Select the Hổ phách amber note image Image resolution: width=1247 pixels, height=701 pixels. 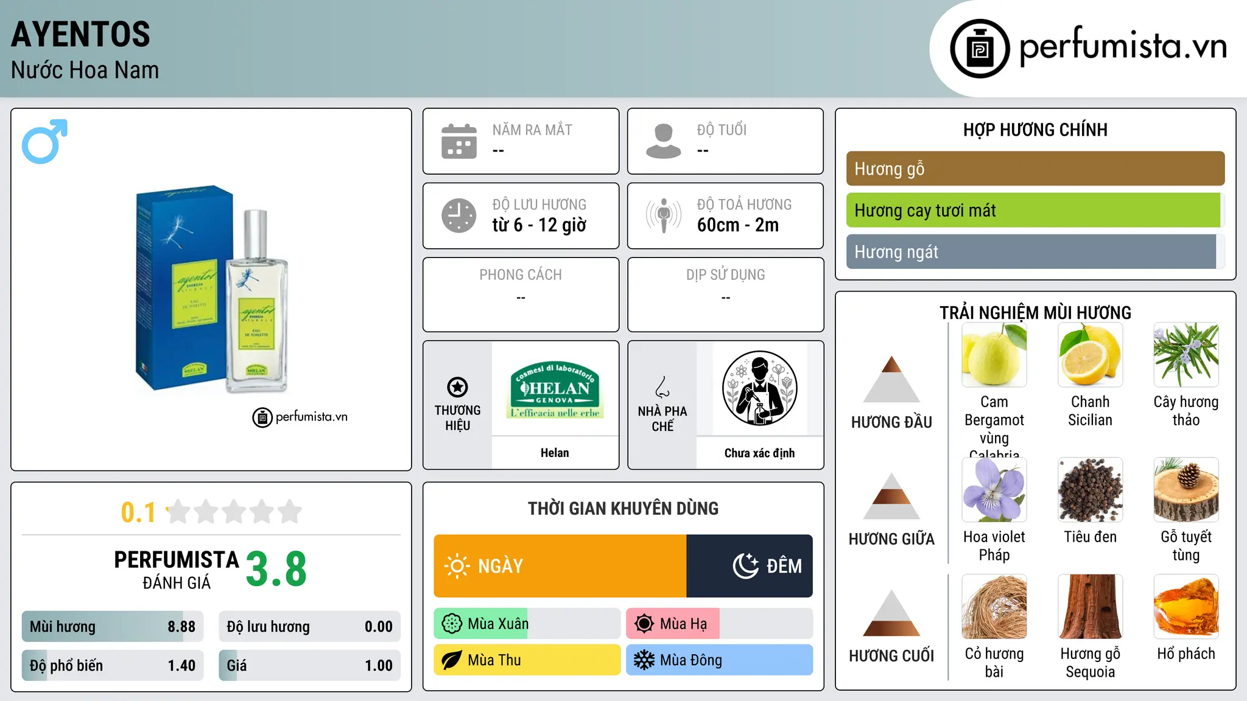pyautogui.click(x=1186, y=607)
